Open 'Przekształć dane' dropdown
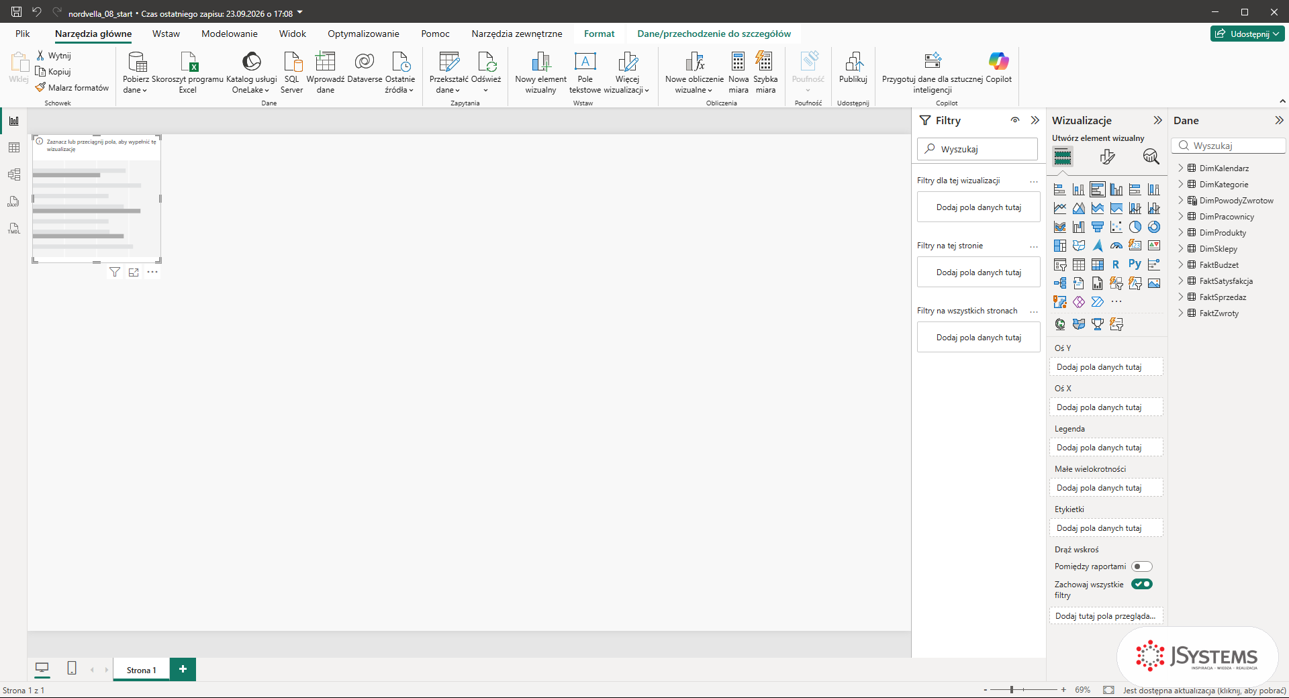 448,72
